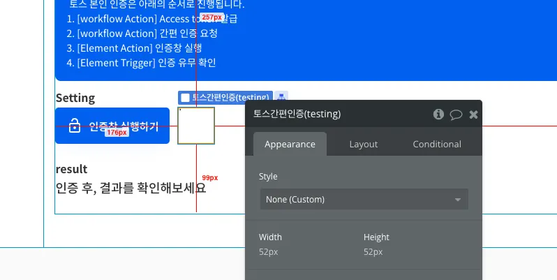Click the element tree icon beside the element label
Image resolution: width=557 pixels, height=280 pixels.
coord(281,97)
